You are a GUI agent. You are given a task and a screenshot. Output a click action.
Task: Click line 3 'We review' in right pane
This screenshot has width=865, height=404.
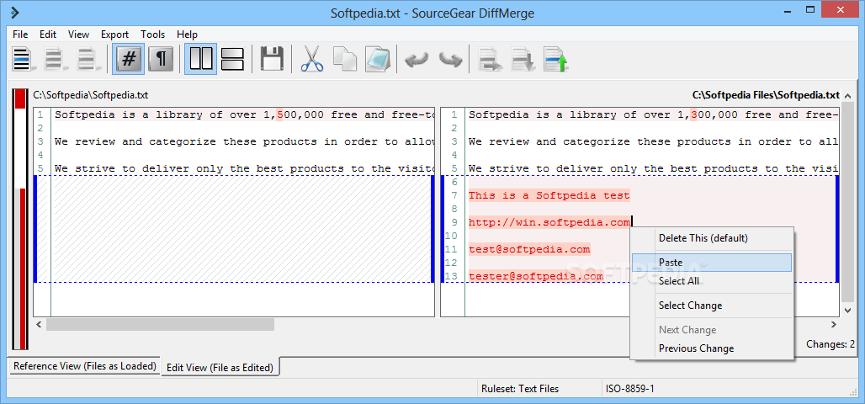[654, 142]
